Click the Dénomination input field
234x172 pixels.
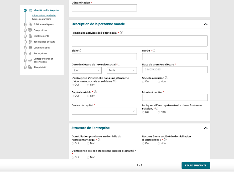point(104,8)
